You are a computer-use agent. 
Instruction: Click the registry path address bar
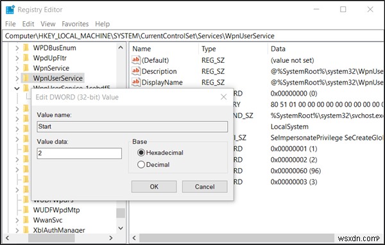193,36
